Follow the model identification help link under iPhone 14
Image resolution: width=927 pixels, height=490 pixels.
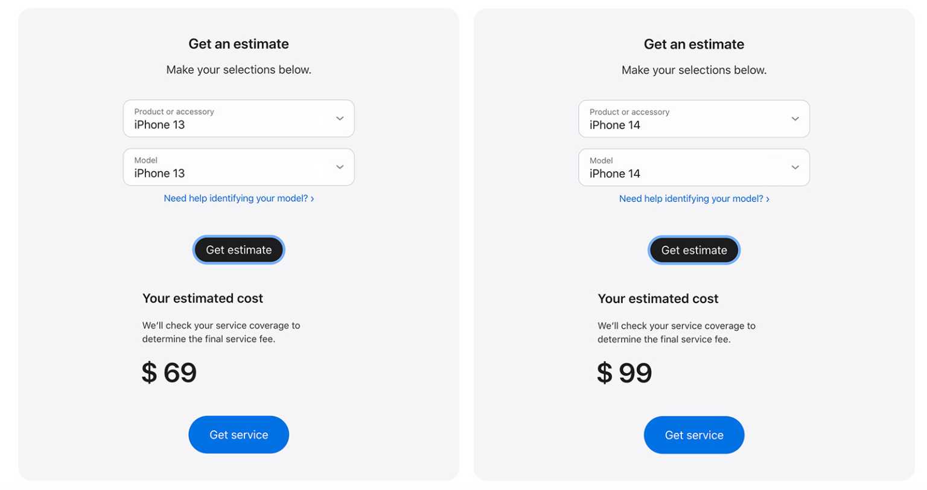click(694, 199)
